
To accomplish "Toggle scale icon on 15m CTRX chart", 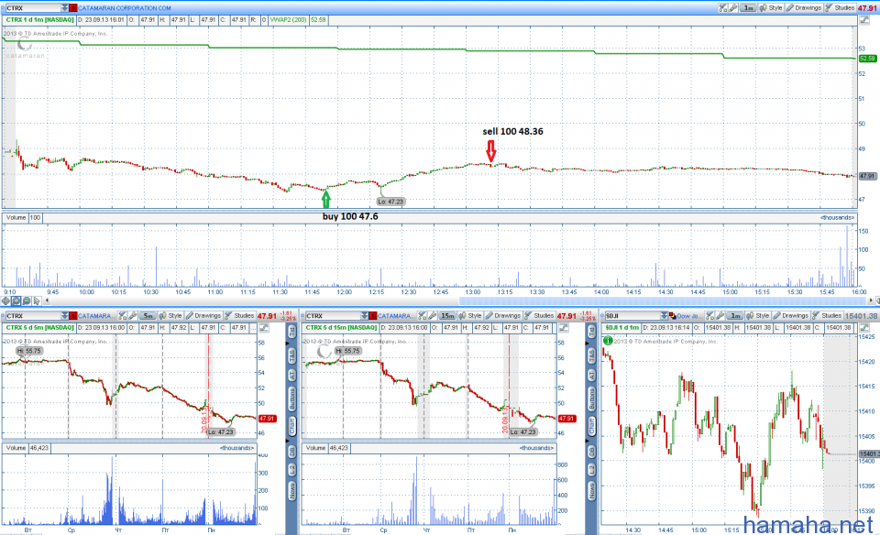I will 563,328.
